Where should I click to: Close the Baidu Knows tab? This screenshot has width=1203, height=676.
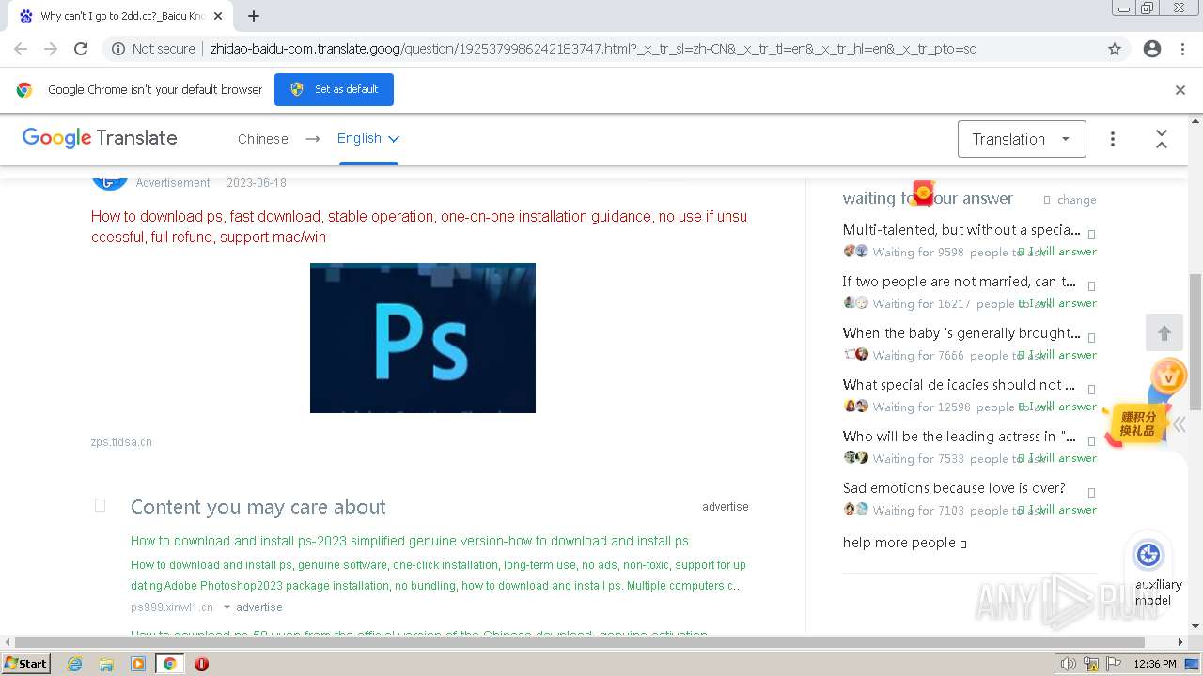(218, 16)
